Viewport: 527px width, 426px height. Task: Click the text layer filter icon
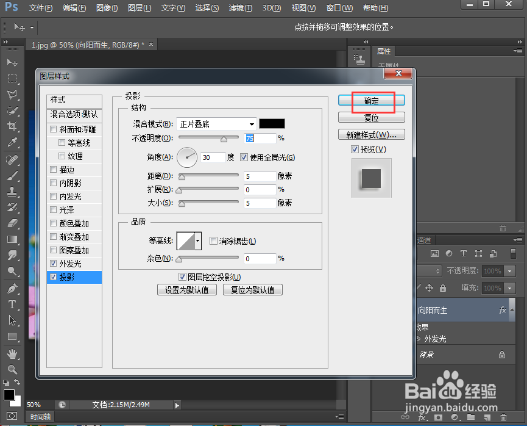[463, 253]
